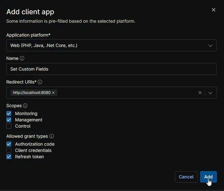The image size is (224, 191).
Task: Enable the Client credentials grant type
Action: coord(9,150)
